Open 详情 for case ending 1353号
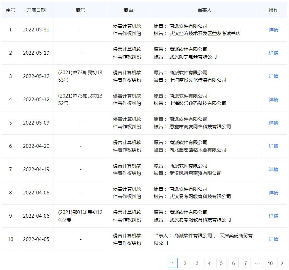289x270 pixels. [273, 76]
